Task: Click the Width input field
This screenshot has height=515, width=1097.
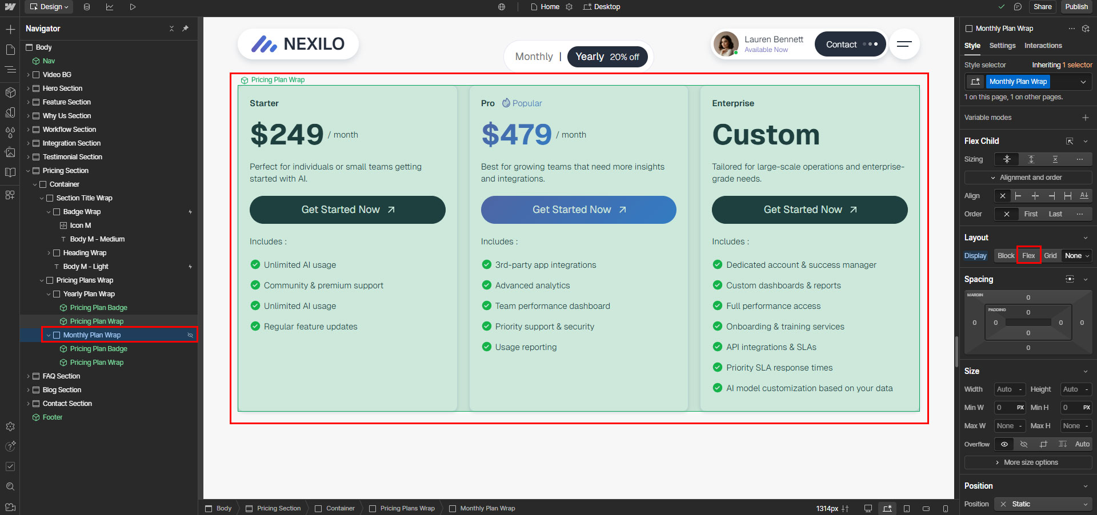Action: coord(1010,389)
